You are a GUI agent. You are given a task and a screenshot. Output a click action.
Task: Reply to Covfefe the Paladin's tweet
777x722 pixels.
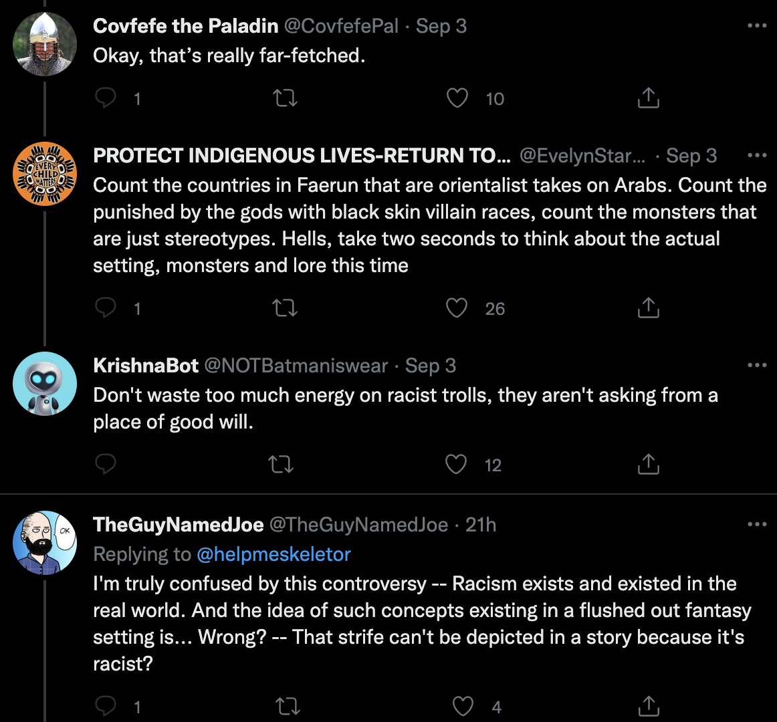tap(106, 98)
